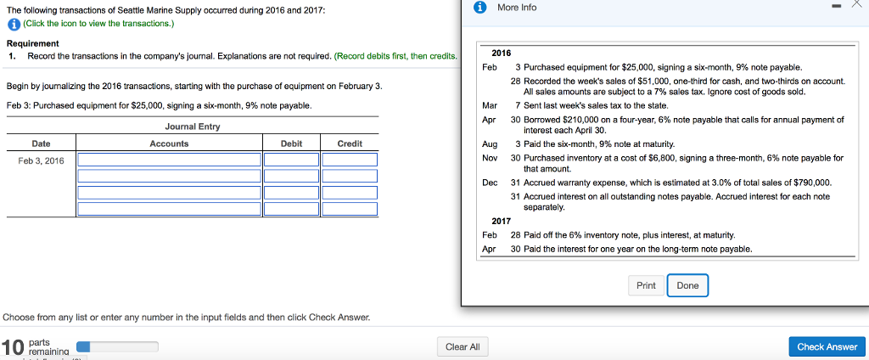
Task: Click 'Paid the six-month, 9% note' line
Action: 599,144
